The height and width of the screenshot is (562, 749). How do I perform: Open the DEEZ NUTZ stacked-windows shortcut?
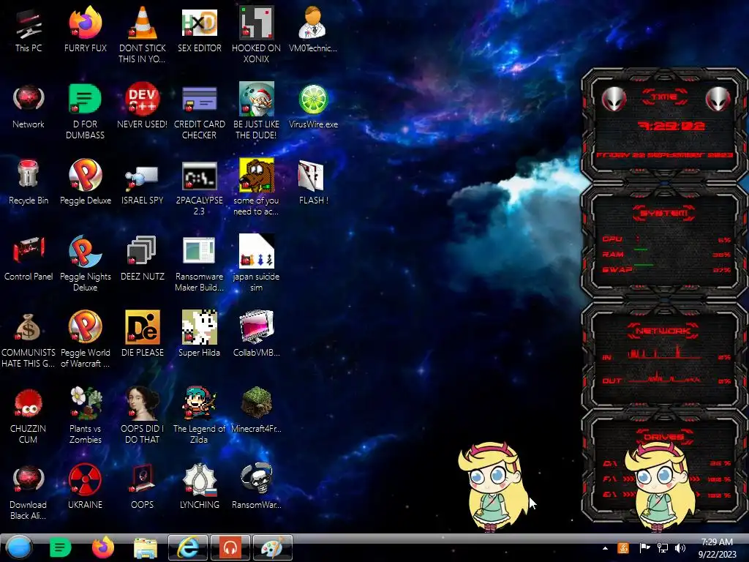pyautogui.click(x=143, y=258)
